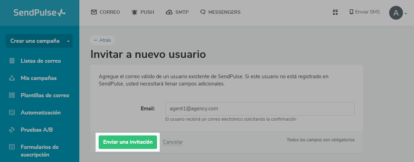Click the Automatización sidebar icon
Screen dimensions: 414x162
pos(12,112)
